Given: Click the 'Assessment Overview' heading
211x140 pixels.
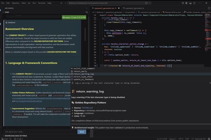Looking at the screenshot, I should coord(19,29).
